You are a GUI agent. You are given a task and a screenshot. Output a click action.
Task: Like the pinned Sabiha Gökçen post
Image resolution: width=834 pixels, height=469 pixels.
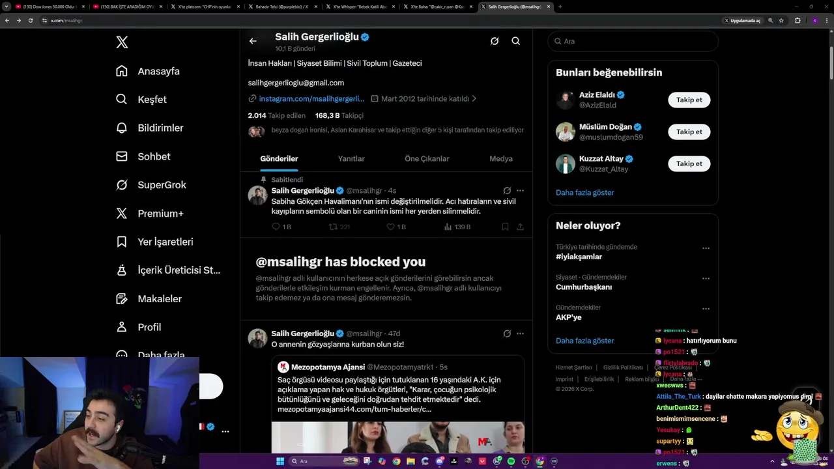396,227
